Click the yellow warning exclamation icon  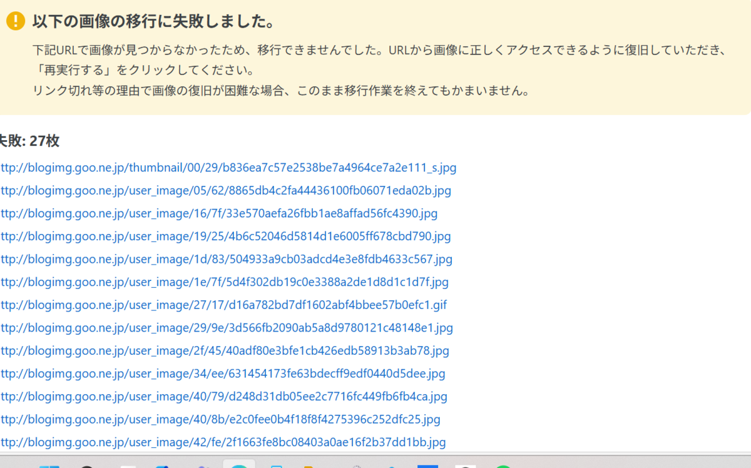click(16, 21)
